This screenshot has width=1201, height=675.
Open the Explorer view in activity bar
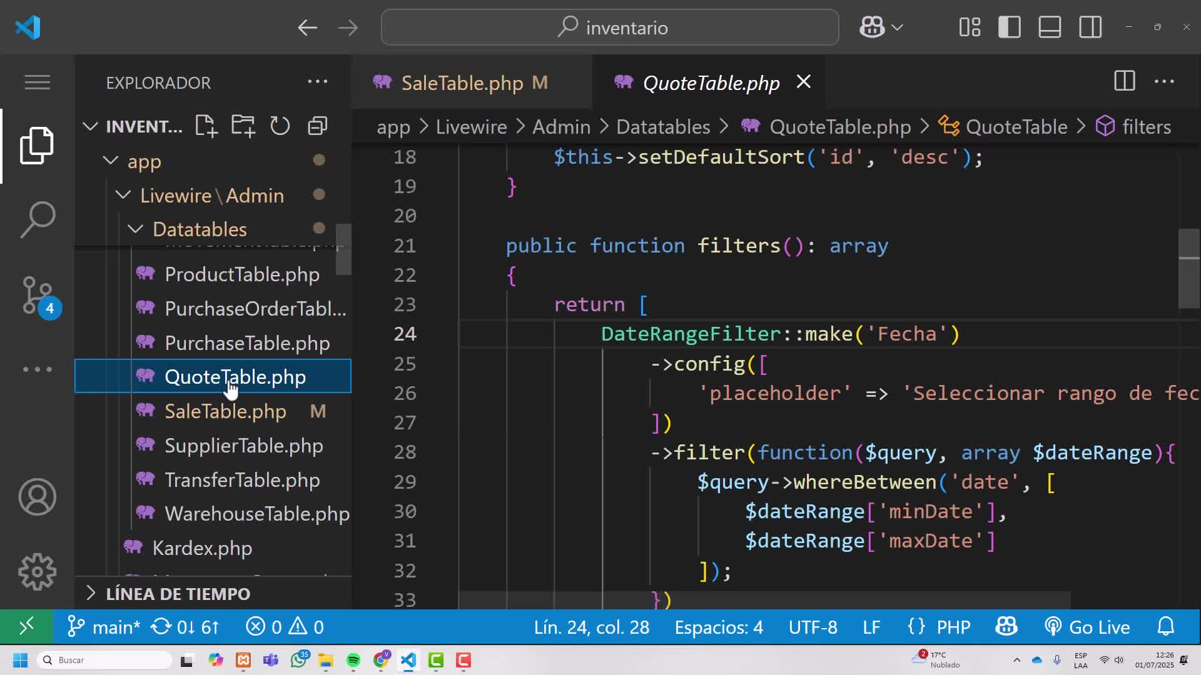tap(37, 146)
